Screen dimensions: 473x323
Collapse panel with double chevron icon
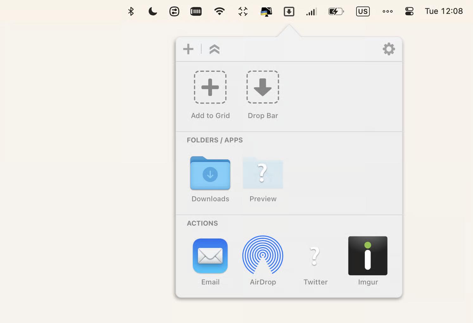(214, 49)
